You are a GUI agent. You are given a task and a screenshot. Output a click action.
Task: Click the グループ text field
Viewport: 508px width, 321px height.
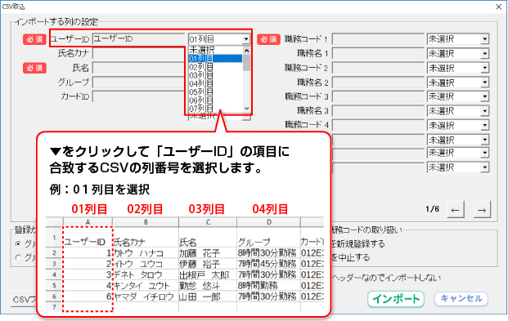(139, 82)
